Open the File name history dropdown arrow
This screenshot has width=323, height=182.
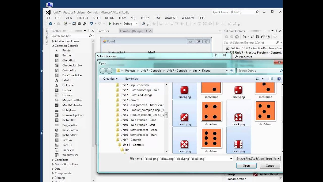231,159
